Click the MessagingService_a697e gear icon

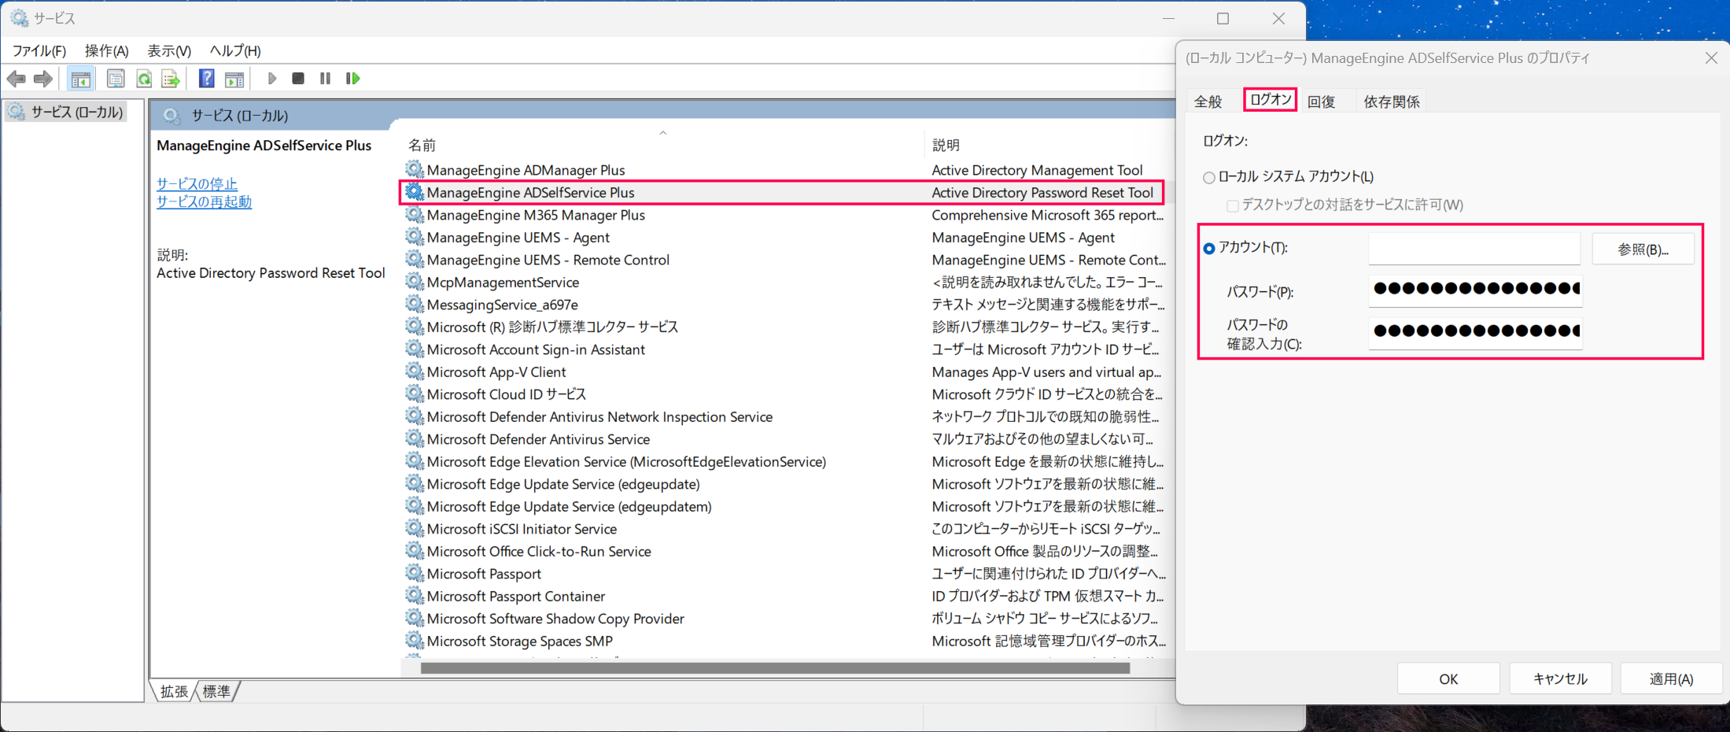click(x=415, y=304)
